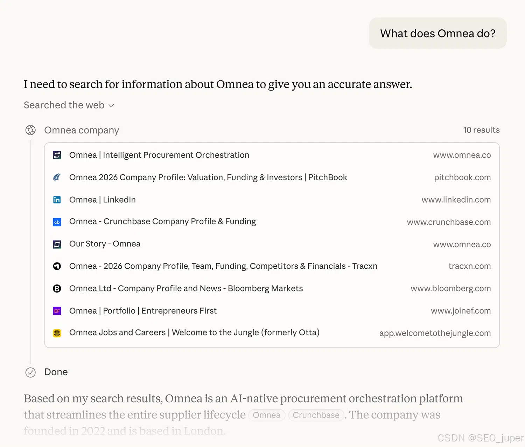Viewport: 525px width, 447px height.
Task: Click the Omnea favicon next to Intelligent Procurement Orchestration
Action: (57, 155)
